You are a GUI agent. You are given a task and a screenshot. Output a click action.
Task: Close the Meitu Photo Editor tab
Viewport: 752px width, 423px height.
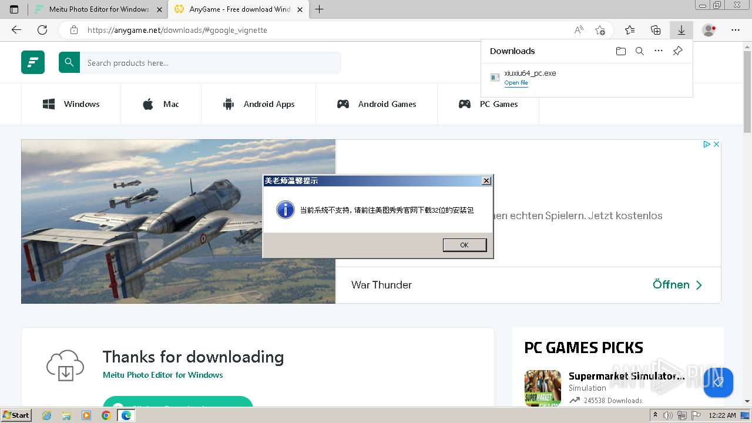[160, 9]
